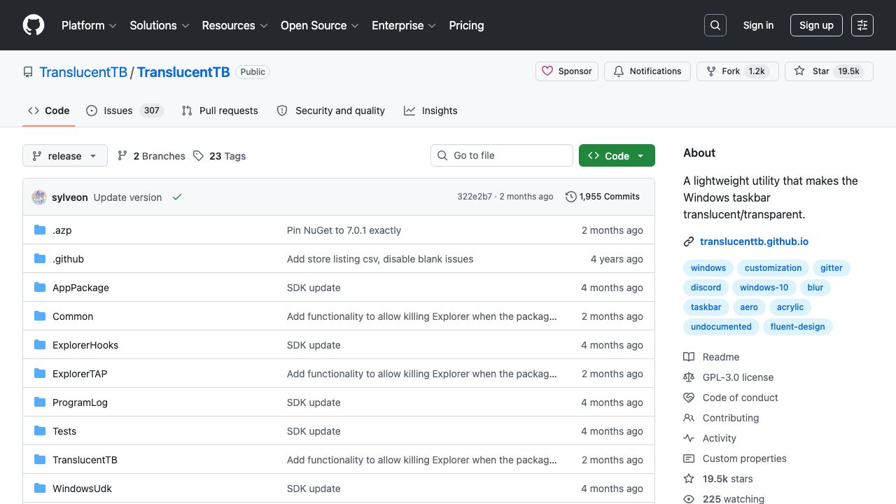Click the Sponsor heart button
896x504 pixels.
tap(567, 71)
